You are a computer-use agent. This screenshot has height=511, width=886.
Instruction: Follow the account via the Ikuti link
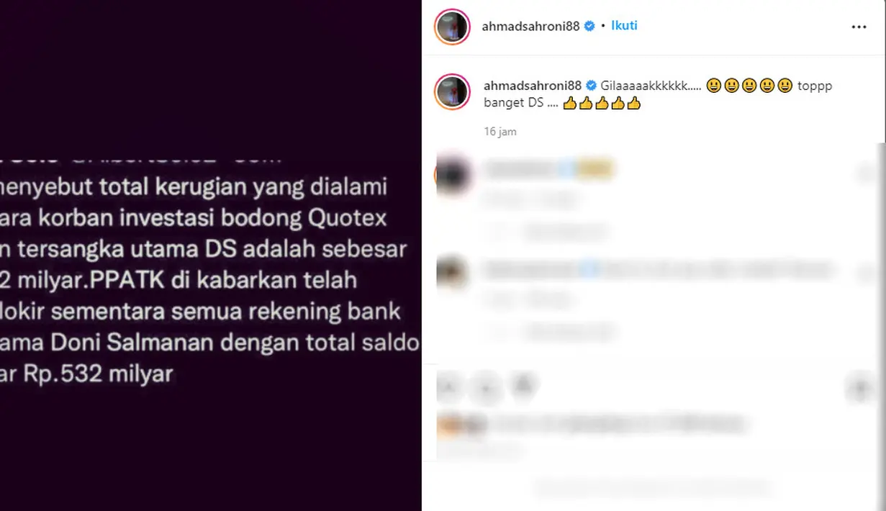point(624,26)
